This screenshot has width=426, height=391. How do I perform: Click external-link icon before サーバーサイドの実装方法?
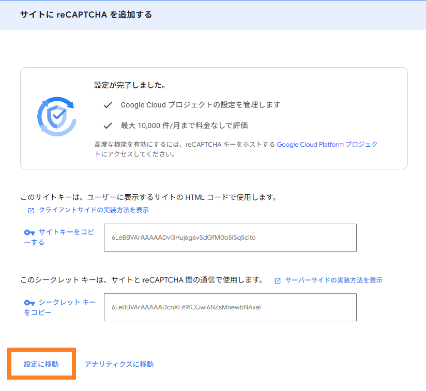(278, 281)
